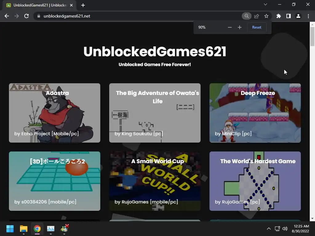
Task: Open The Big Adventure of Owata's Life
Action: [x=155, y=113]
